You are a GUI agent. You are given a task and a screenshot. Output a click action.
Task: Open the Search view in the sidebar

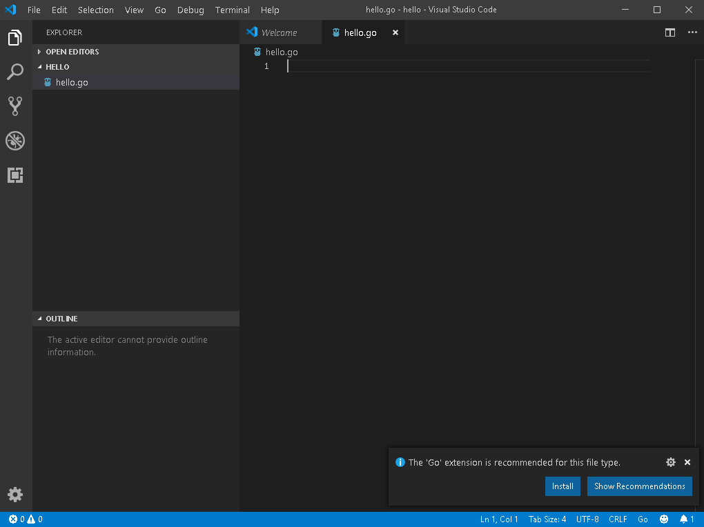point(15,72)
